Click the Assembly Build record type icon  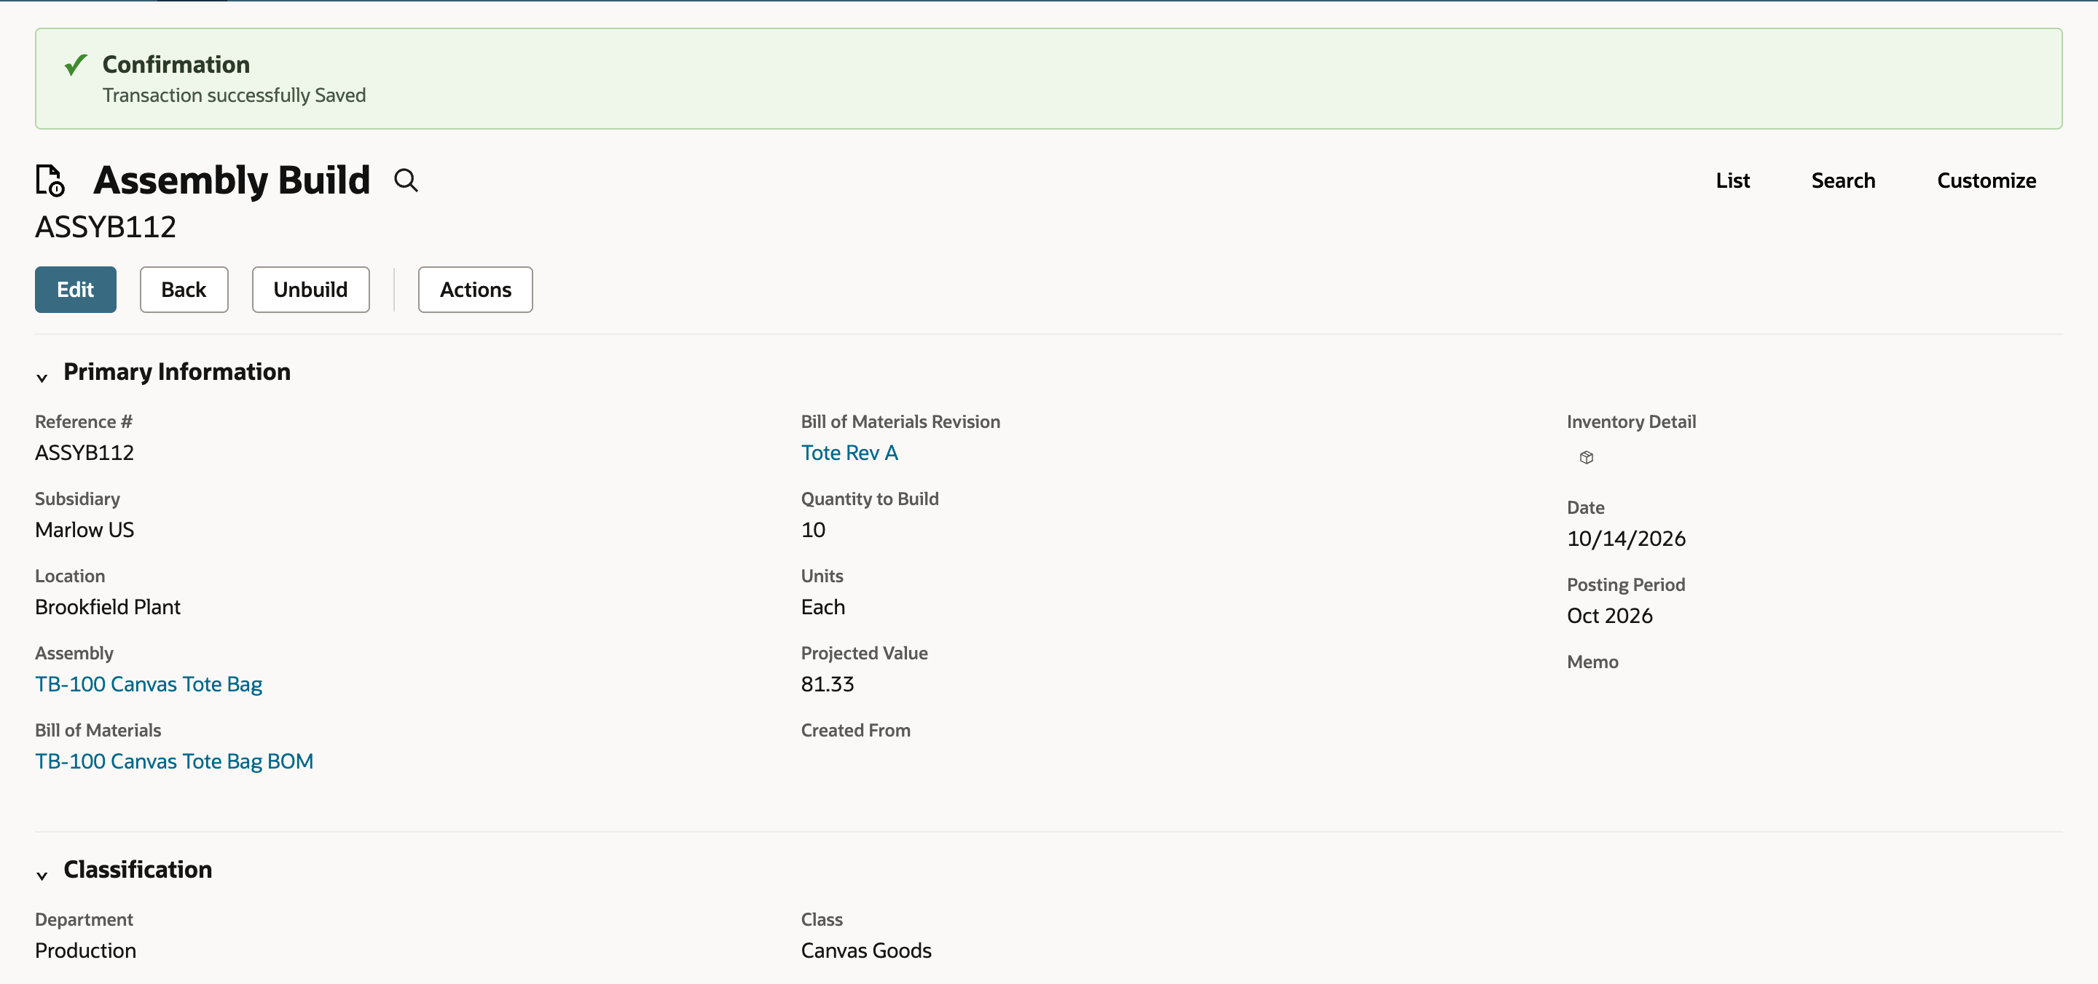click(50, 180)
